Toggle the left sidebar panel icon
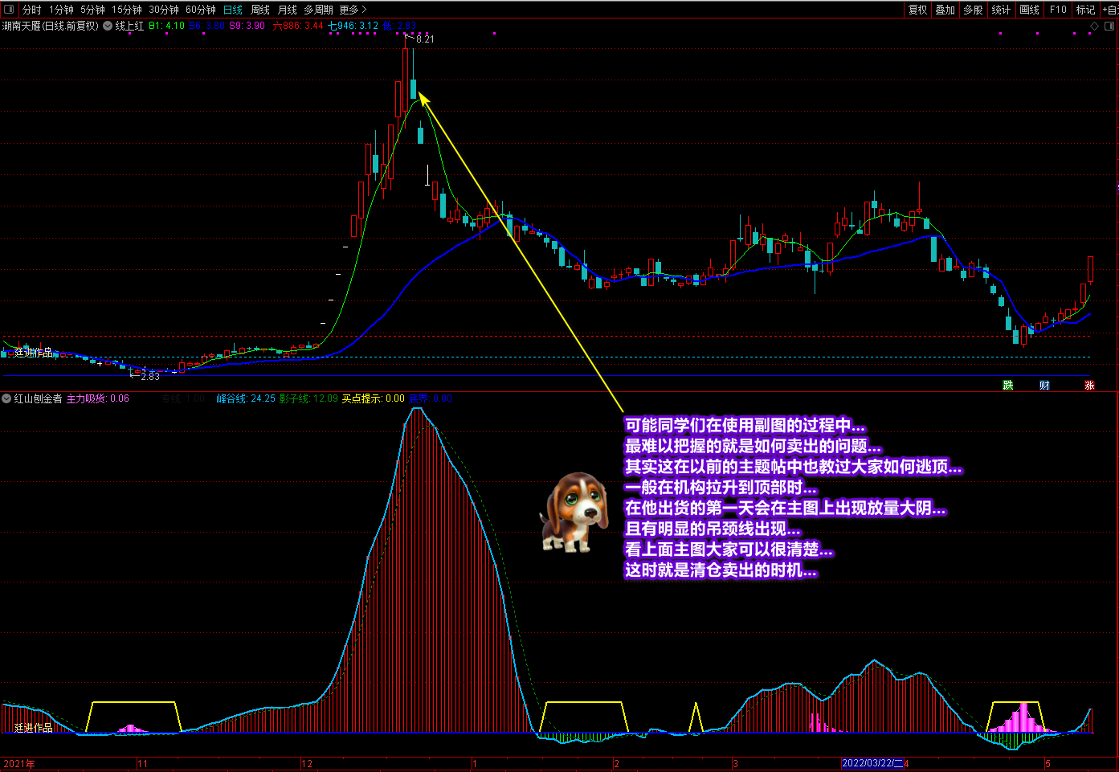The height and width of the screenshot is (772, 1119). coord(9,10)
